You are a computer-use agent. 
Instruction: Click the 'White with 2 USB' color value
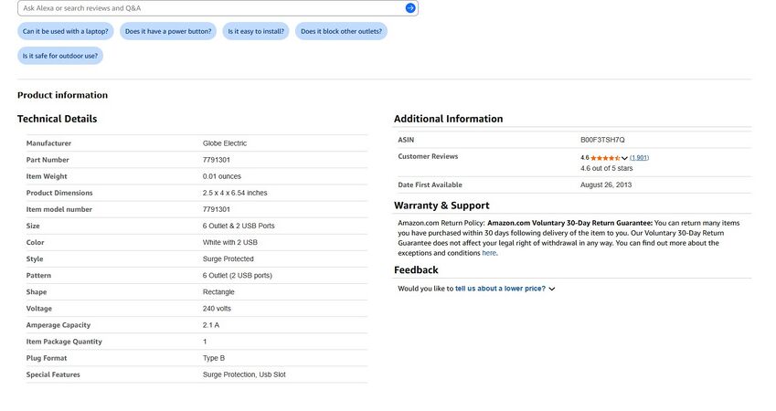pos(230,242)
